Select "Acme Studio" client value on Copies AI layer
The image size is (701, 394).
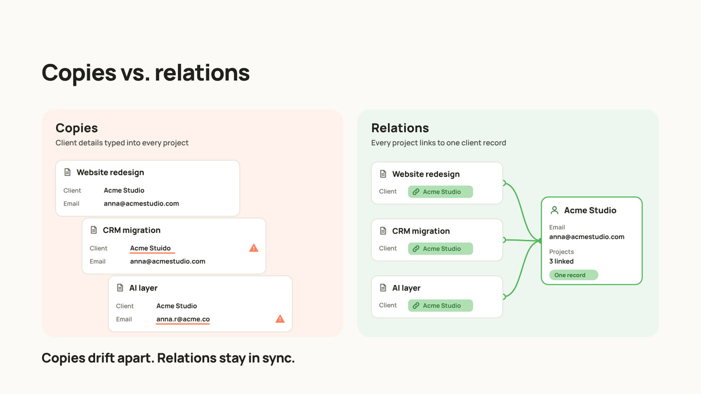[177, 306]
